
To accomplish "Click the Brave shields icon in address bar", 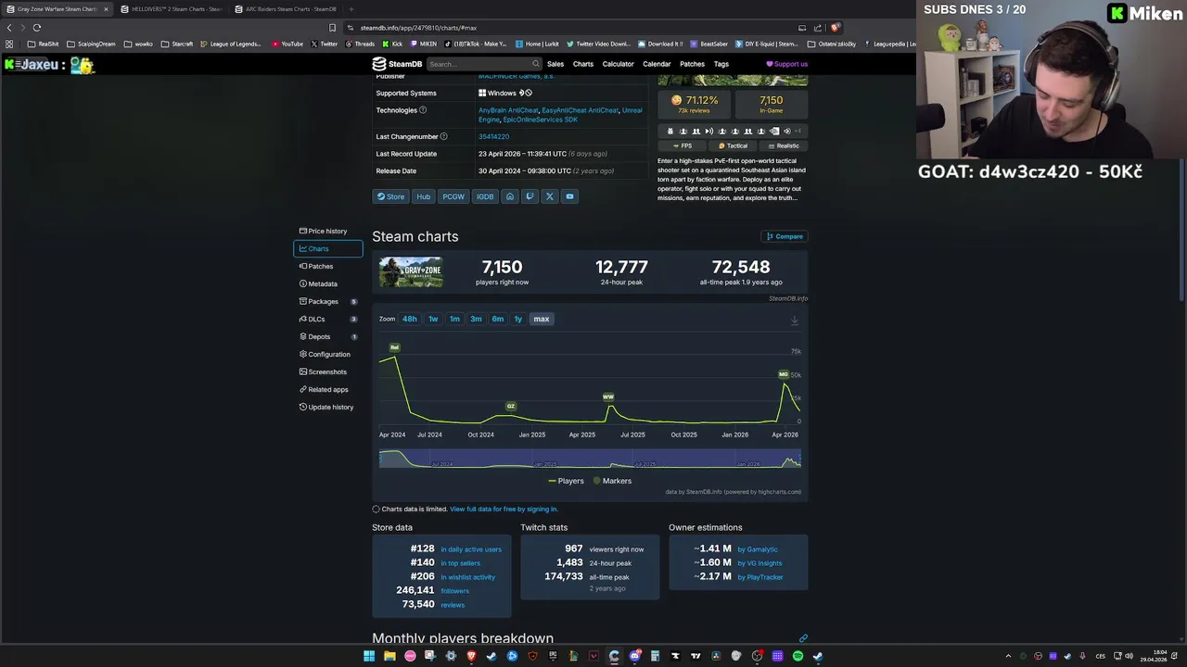I will [836, 28].
